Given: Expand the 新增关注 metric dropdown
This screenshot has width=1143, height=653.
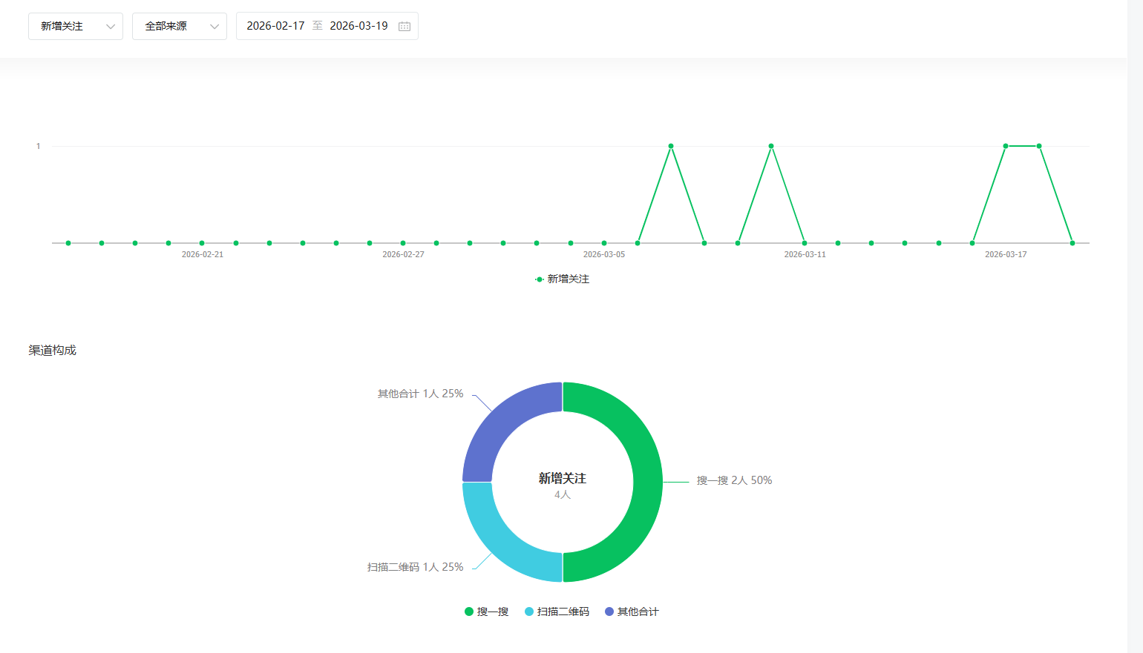Looking at the screenshot, I should point(75,26).
